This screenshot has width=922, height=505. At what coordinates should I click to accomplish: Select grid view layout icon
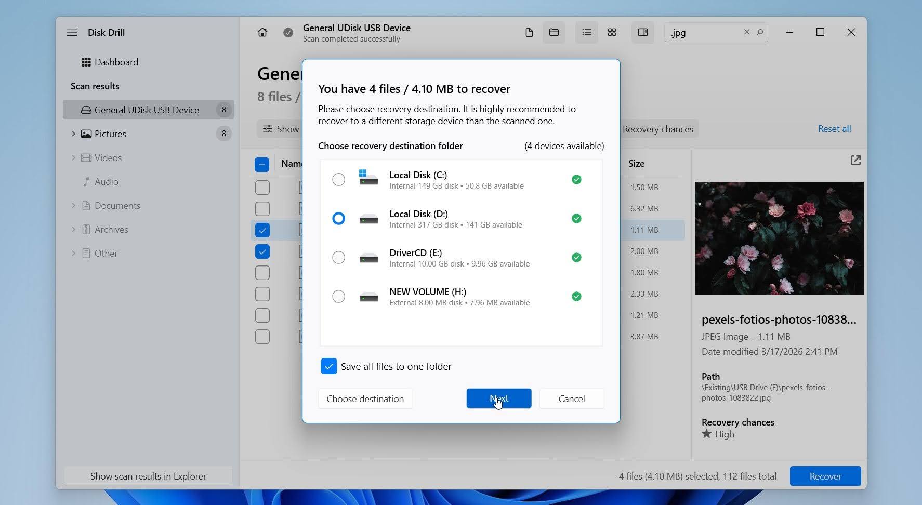pos(612,32)
